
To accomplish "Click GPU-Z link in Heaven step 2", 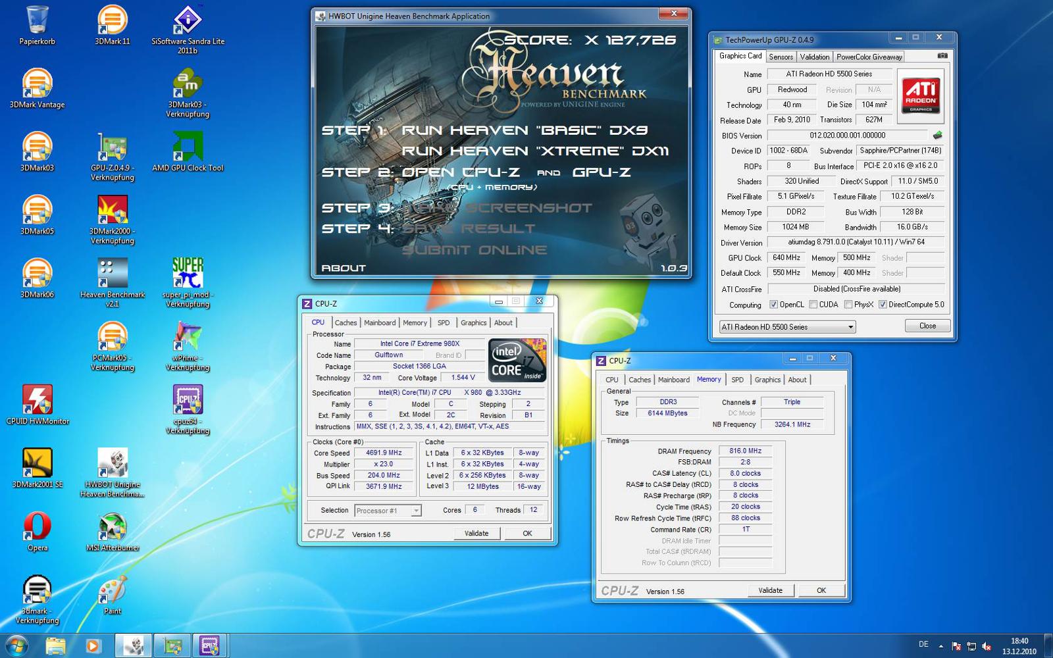I will point(602,172).
